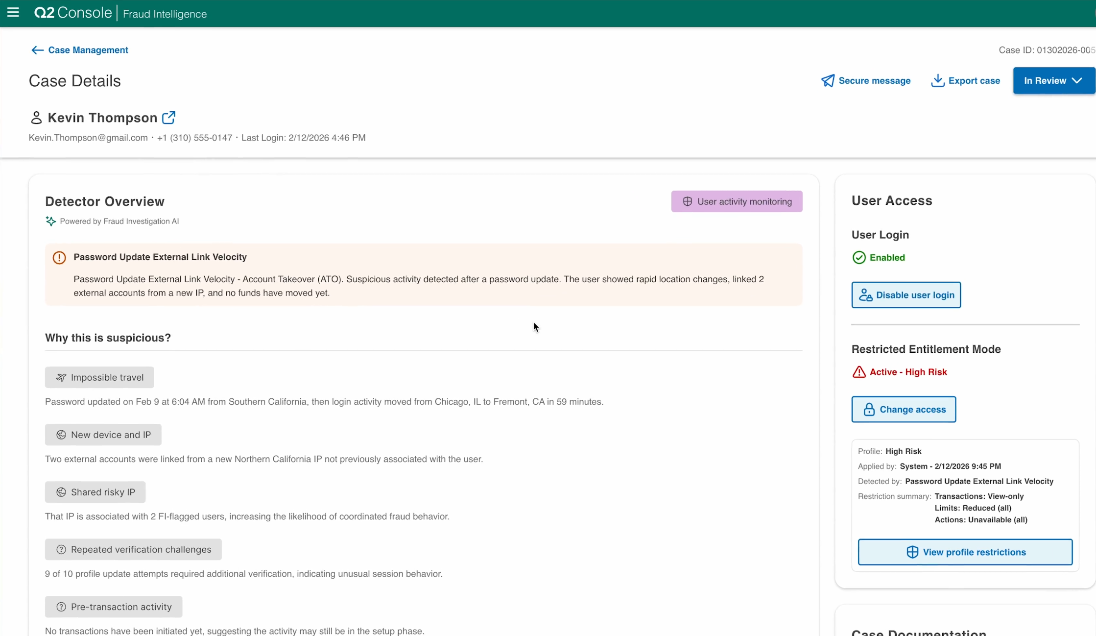1096x636 pixels.
Task: Click the Last Login: 2/12/2026 4:46 PM text
Action: coord(304,138)
